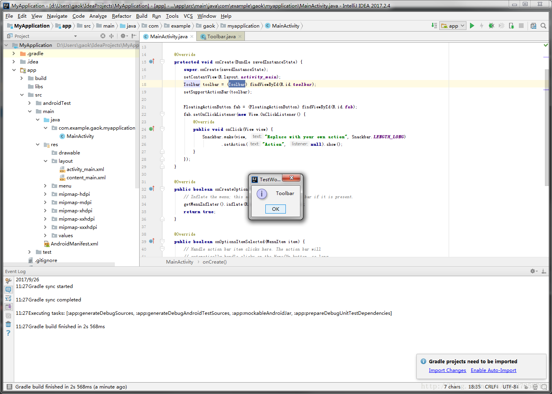This screenshot has height=394, width=552.
Task: Toggle scroll to end in Event Log
Action: tap(8, 307)
